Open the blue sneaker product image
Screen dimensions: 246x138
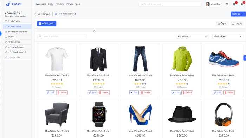click(x=224, y=58)
